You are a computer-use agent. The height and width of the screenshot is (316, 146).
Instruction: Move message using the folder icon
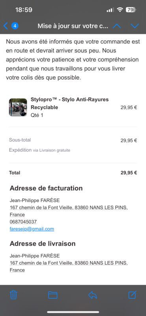click(53, 295)
